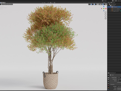Open the view layer browse icon
This screenshot has height=91, width=121.
[116, 1]
